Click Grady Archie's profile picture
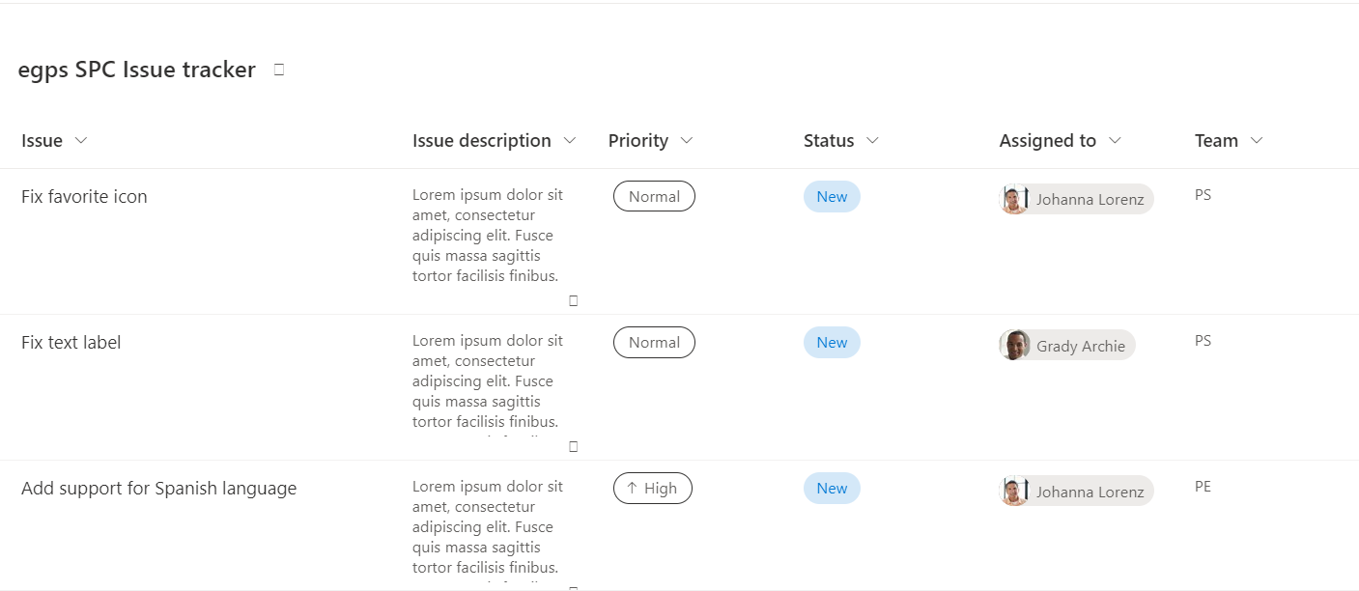This screenshot has width=1359, height=591. (1014, 345)
